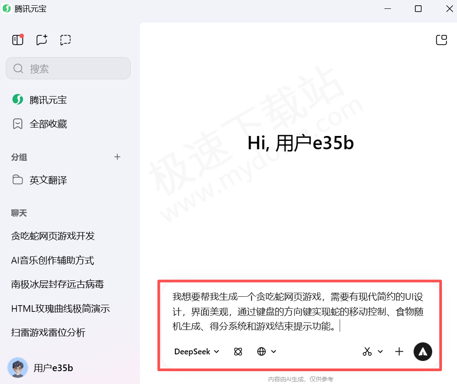Click the deep thinking mode icon
This screenshot has height=384, width=457.
point(238,351)
